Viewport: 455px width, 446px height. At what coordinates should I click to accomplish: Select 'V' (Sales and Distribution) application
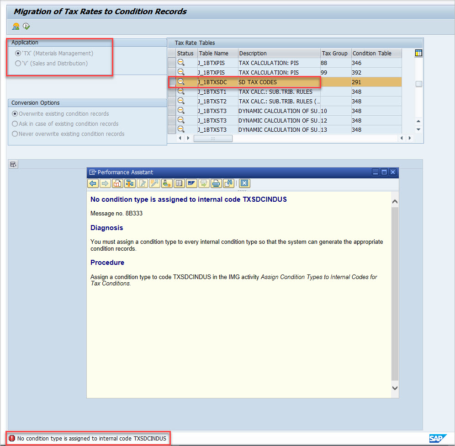point(18,63)
